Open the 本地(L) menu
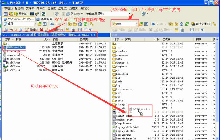Image resolution: width=220 pixels, height=140 pixels. pyautogui.click(x=8, y=8)
